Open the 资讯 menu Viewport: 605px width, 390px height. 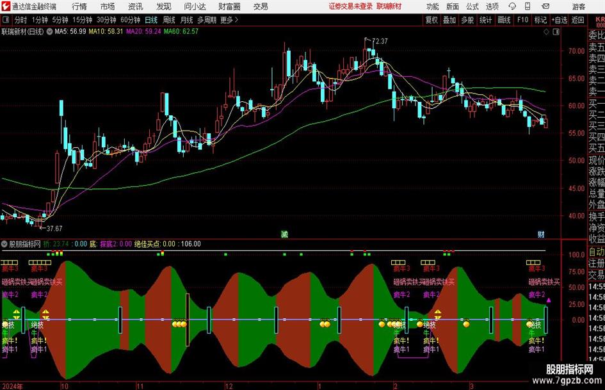tap(136, 6)
